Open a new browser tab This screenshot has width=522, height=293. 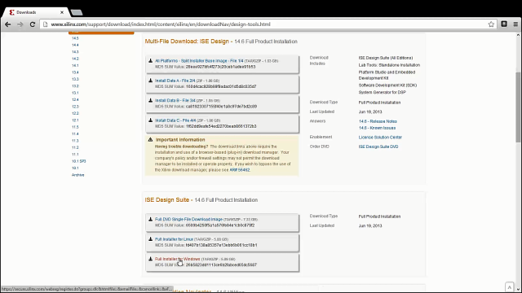(x=77, y=13)
